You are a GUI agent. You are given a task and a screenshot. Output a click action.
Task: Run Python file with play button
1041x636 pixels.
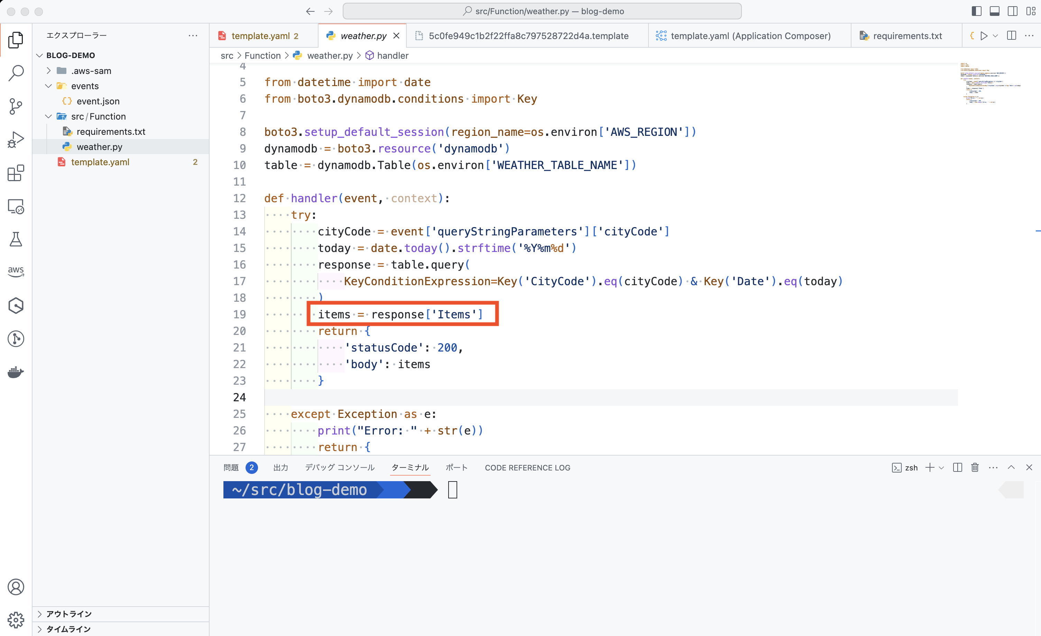(984, 36)
